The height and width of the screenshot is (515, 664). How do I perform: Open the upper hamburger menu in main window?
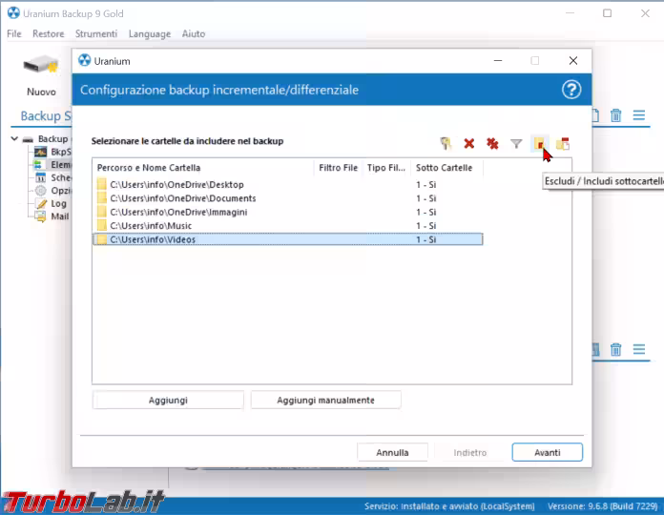click(639, 115)
